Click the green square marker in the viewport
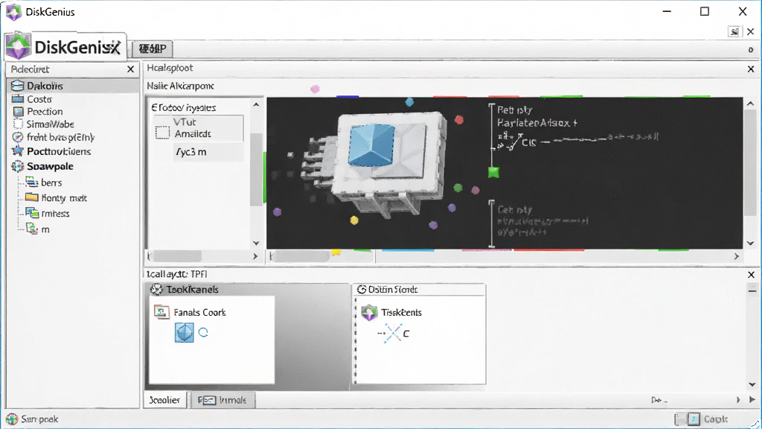The height and width of the screenshot is (429, 762). [493, 172]
